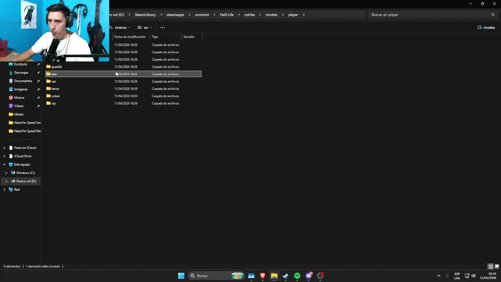Switch to details list view icon in status bar
Viewport: 501px width, 282px height.
[x=490, y=266]
